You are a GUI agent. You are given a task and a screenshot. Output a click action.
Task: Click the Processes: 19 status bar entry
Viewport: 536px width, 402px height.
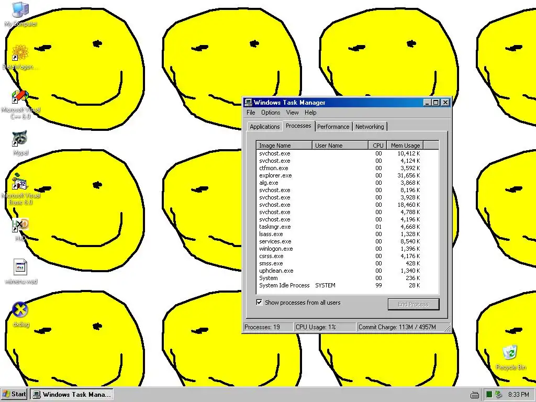(268, 327)
